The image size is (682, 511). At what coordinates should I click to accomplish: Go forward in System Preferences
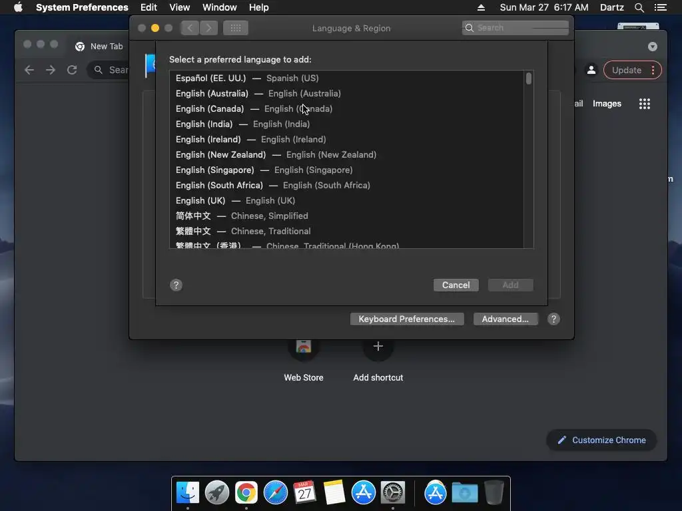(x=208, y=28)
